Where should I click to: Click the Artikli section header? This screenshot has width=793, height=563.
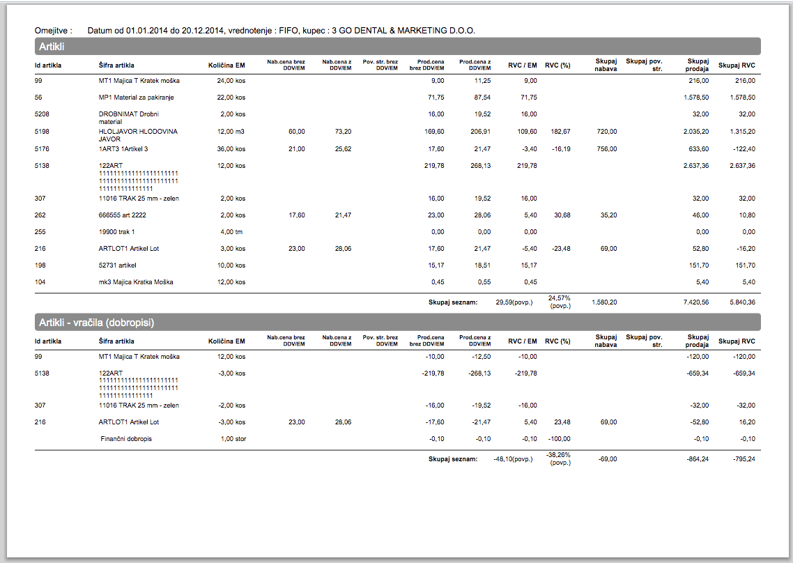397,47
